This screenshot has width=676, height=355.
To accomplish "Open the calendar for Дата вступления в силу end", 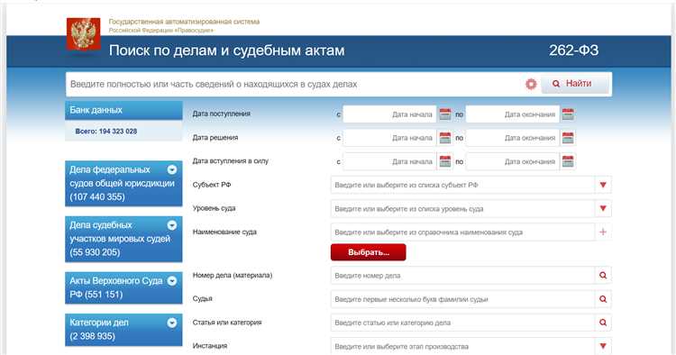I will click(x=568, y=161).
